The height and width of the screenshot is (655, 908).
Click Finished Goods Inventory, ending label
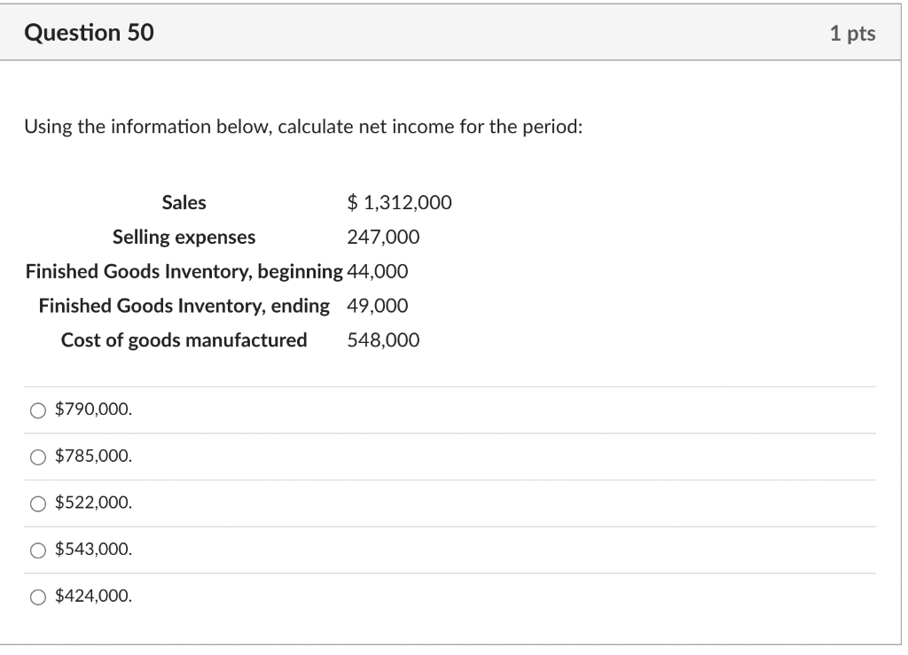[x=184, y=306]
